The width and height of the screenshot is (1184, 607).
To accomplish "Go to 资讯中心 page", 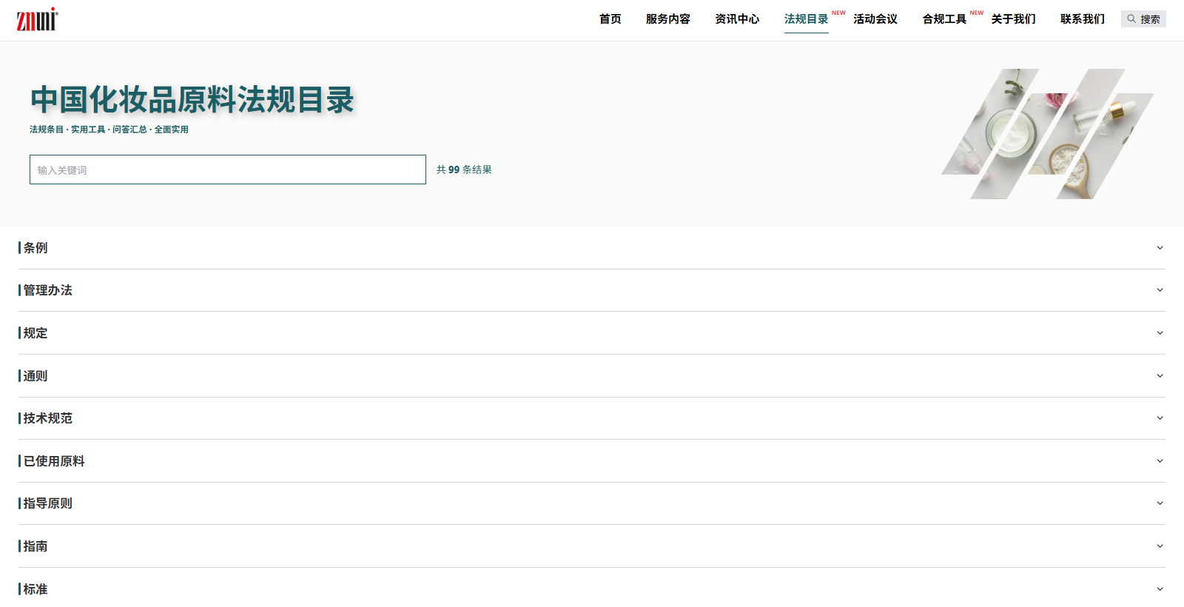I will click(x=736, y=19).
